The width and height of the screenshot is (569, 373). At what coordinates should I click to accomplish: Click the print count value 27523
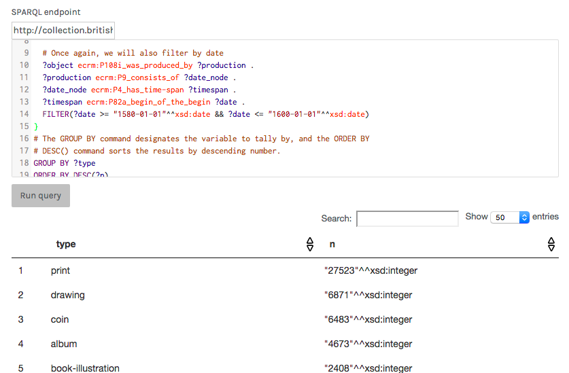click(370, 270)
